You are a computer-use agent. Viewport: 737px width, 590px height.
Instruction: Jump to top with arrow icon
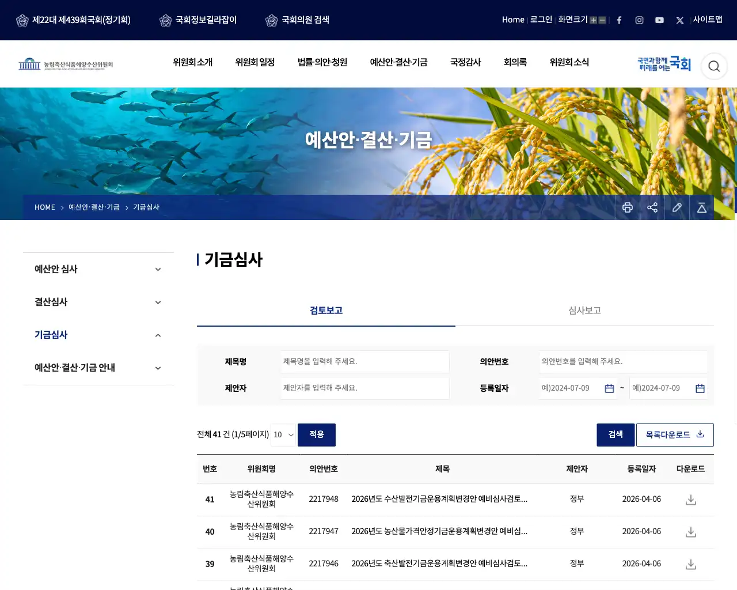pos(702,207)
